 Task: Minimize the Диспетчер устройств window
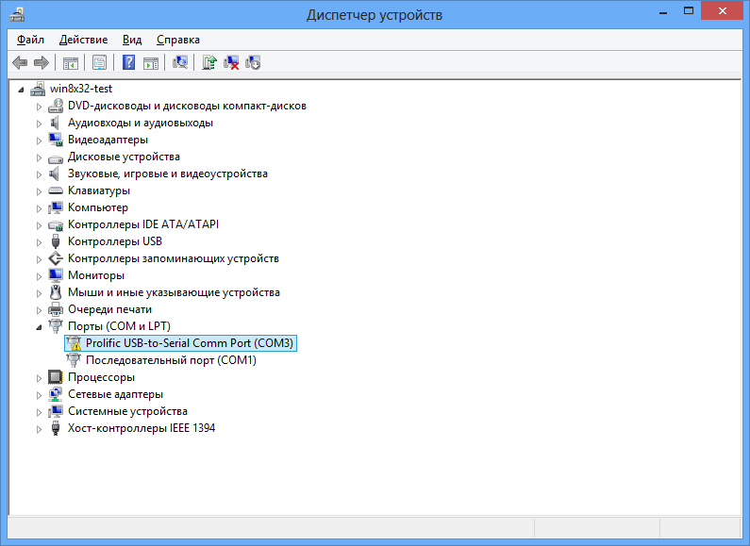pos(663,11)
